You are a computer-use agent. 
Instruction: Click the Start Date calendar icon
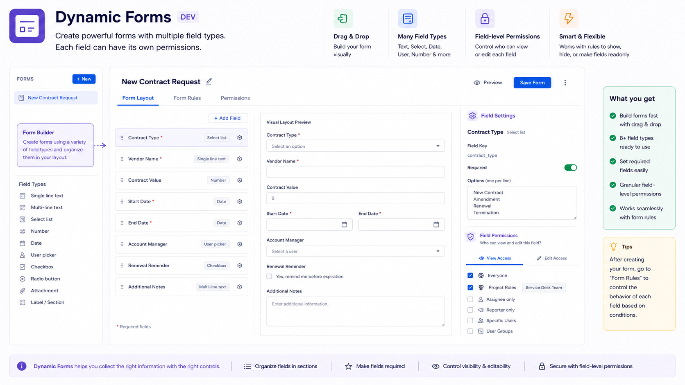(344, 225)
